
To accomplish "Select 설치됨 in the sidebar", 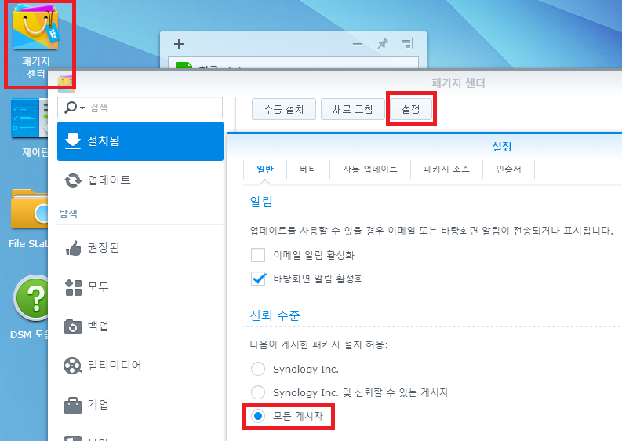I will click(140, 141).
